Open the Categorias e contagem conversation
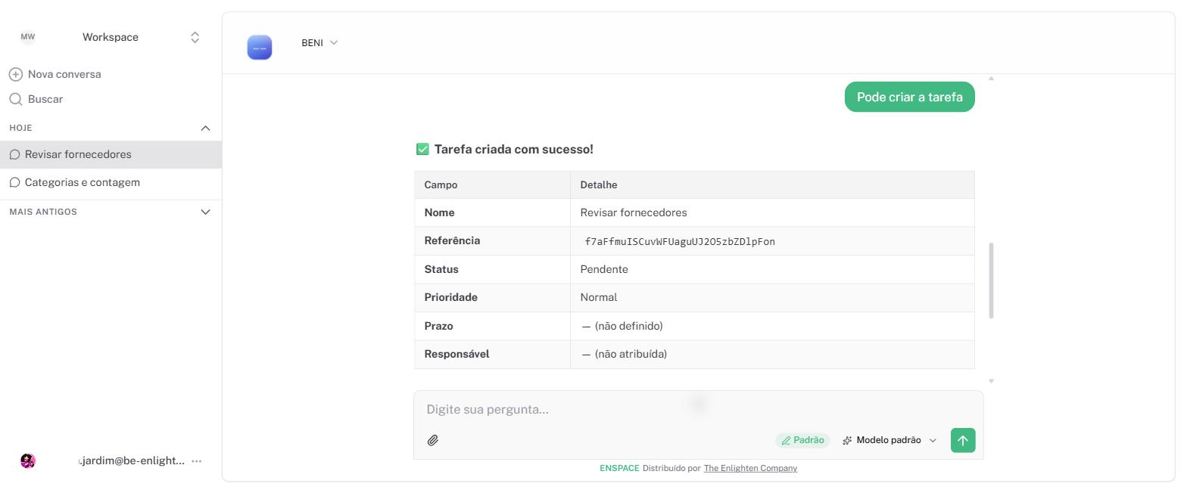Screen dimensions: 1187x493 pyautogui.click(x=111, y=182)
